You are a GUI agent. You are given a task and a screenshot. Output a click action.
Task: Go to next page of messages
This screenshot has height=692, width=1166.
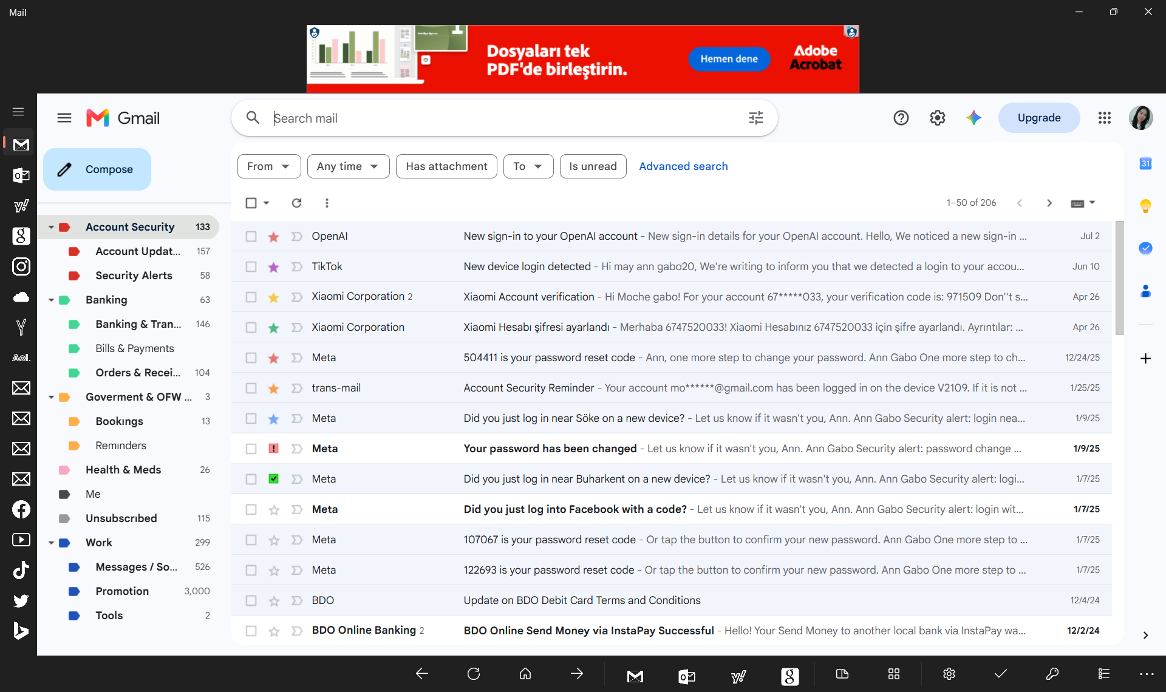click(x=1049, y=203)
